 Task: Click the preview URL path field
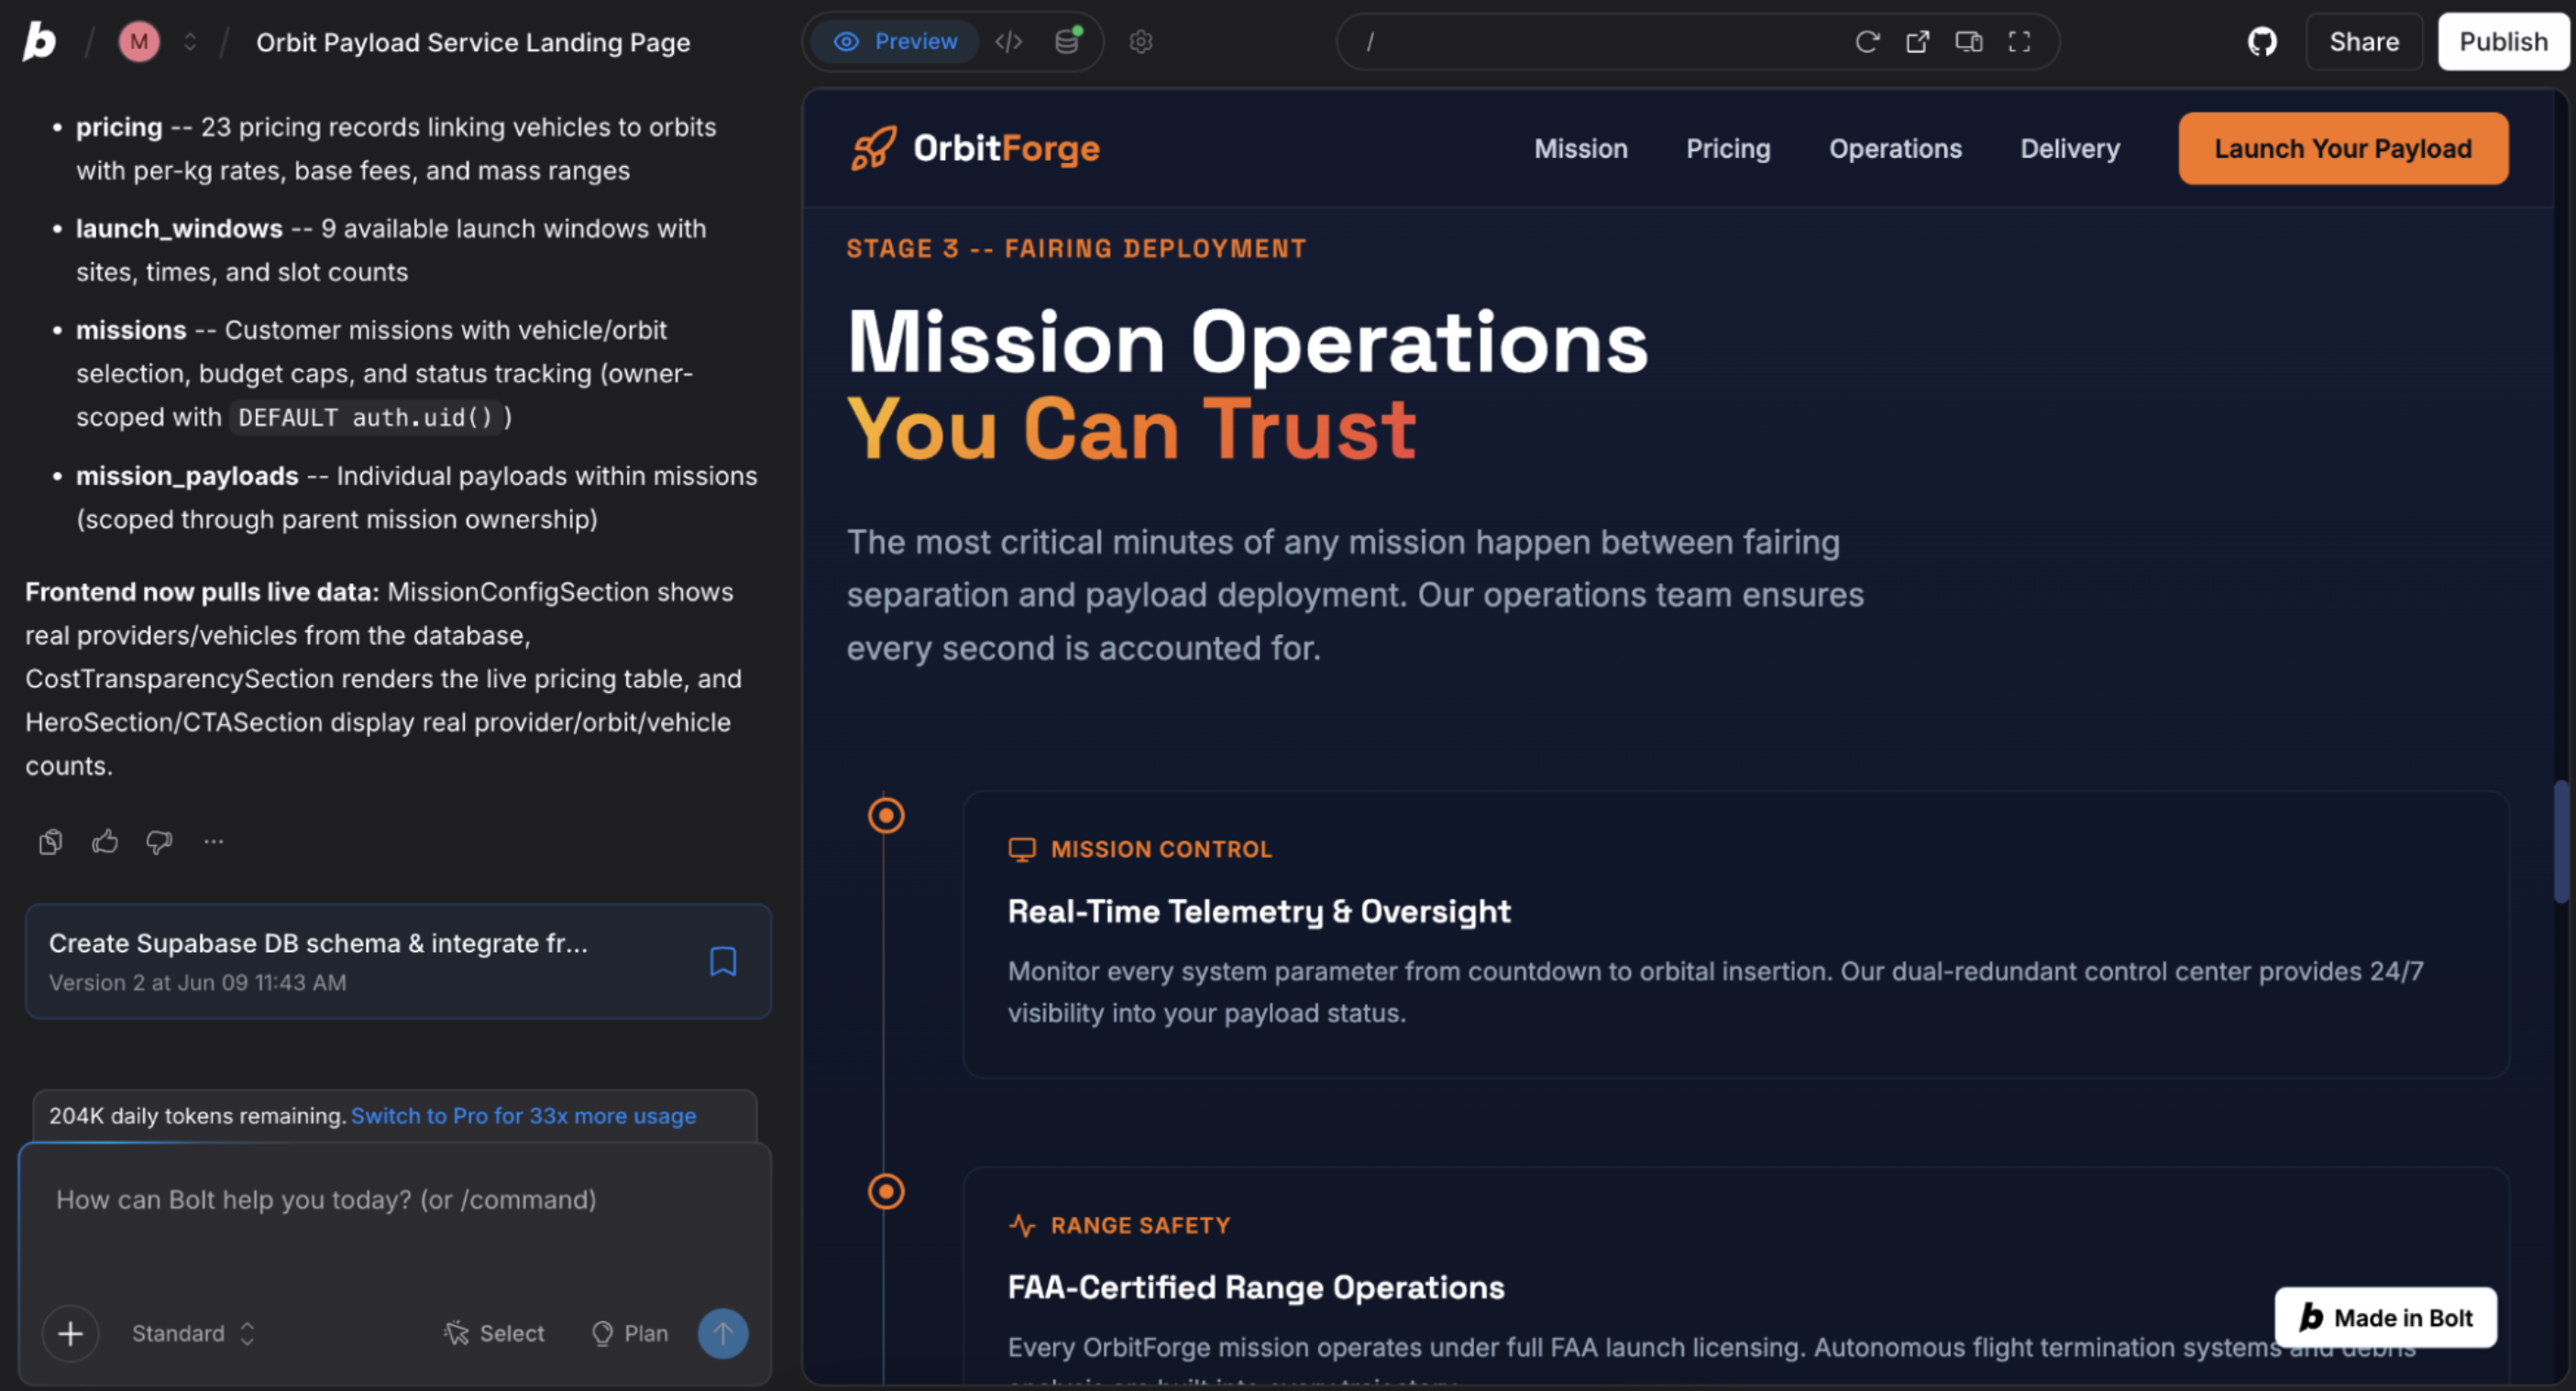pos(1600,41)
